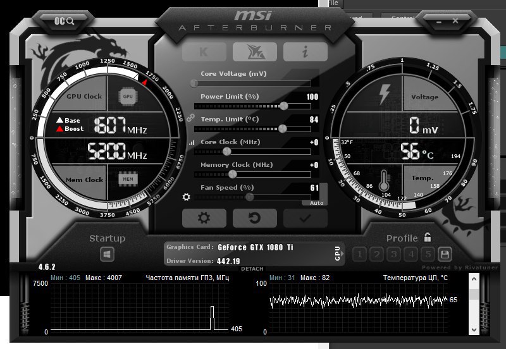
Task: Click the Fan Speed slider handle
Action: 249,197
